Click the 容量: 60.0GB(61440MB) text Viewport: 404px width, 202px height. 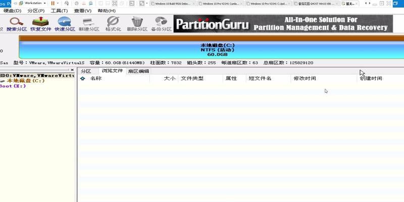117,63
